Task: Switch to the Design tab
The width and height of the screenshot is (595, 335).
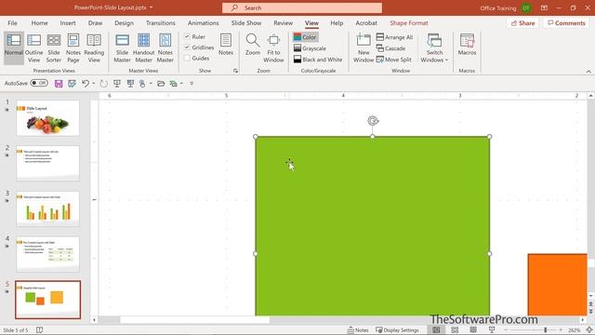Action: tap(124, 23)
